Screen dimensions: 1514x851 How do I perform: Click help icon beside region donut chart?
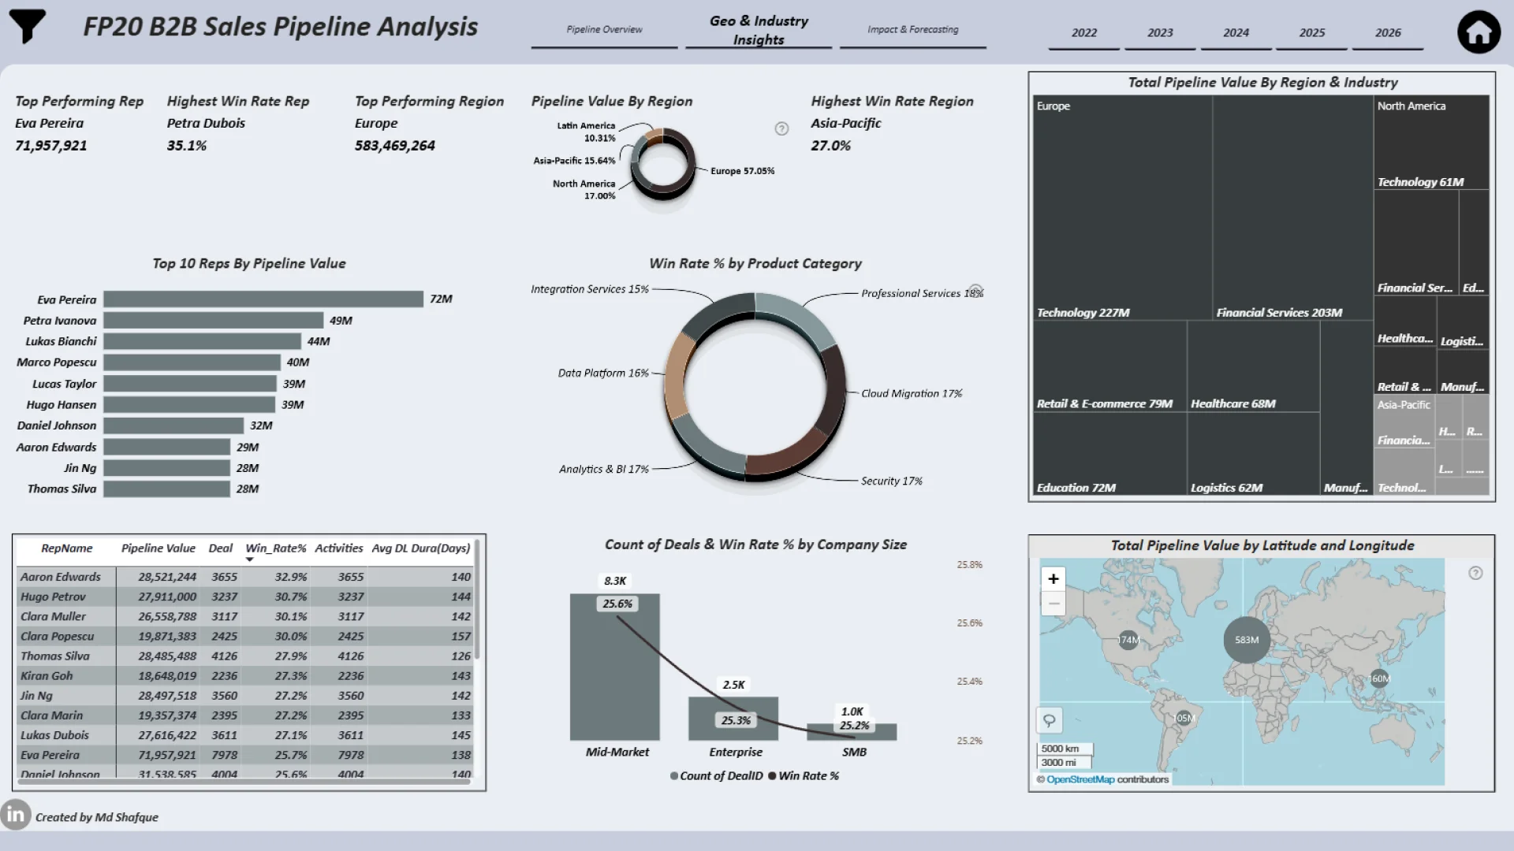coord(781,128)
